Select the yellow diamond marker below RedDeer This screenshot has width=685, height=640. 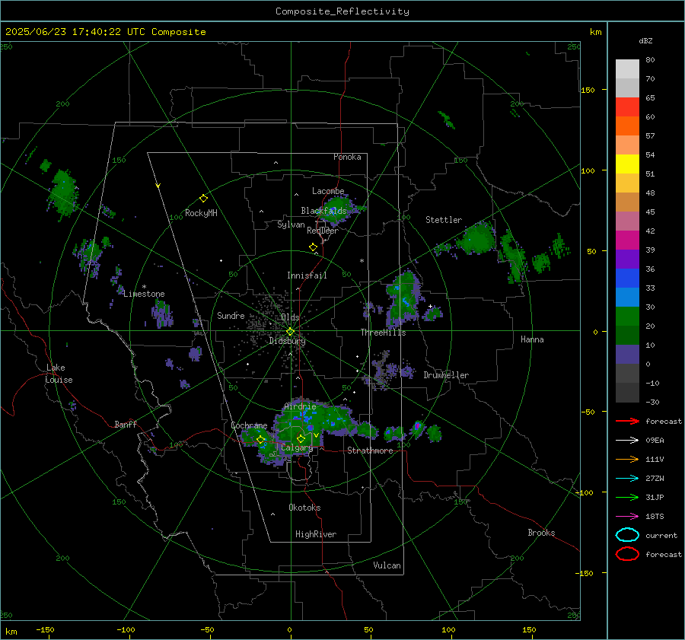pos(313,247)
